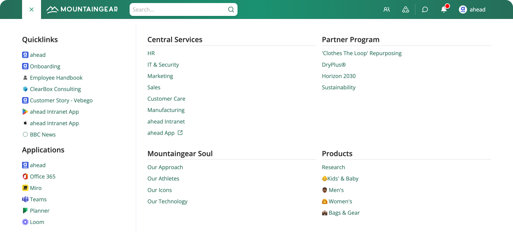Open the ahead user profile name
This screenshot has width=513, height=248.
(477, 9)
